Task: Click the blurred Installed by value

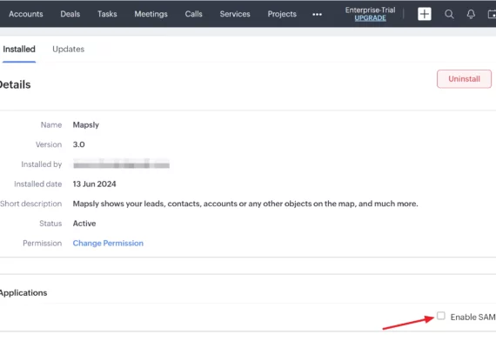Action: (x=121, y=164)
